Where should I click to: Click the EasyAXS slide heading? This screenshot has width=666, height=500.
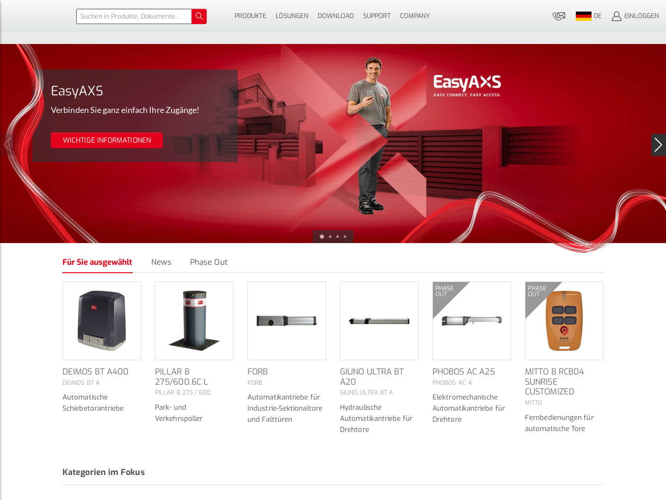click(x=77, y=91)
